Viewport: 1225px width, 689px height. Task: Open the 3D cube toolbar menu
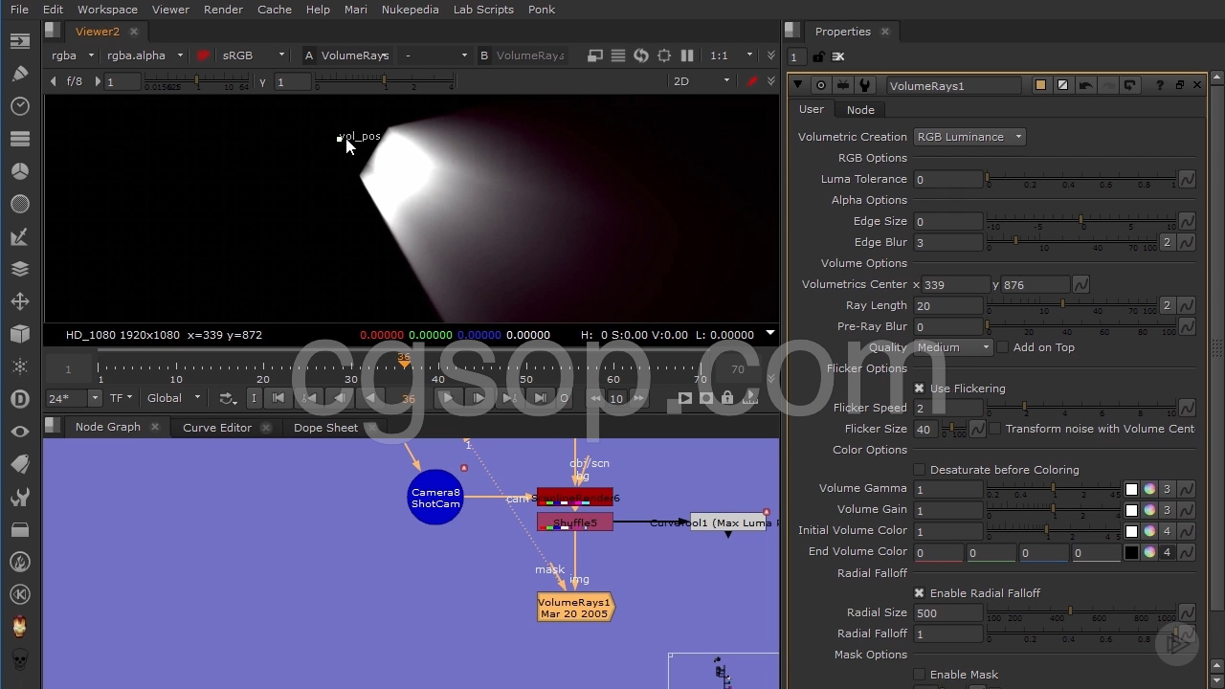(x=20, y=334)
